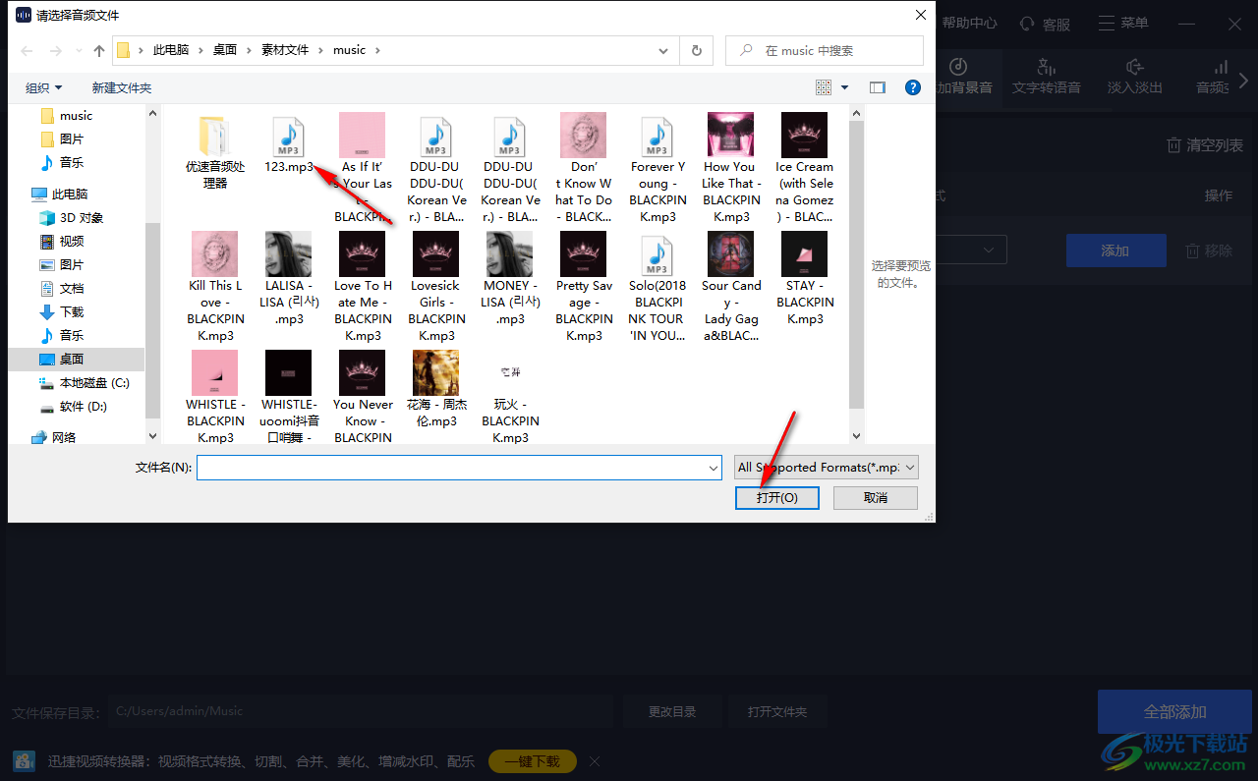Open the help question mark icon
The image size is (1258, 781).
point(913,87)
